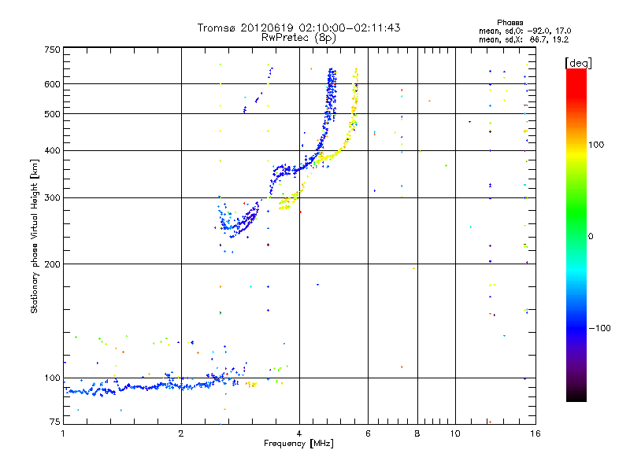
Task: Click the y-axis tick label '200'
Action: (x=52, y=264)
